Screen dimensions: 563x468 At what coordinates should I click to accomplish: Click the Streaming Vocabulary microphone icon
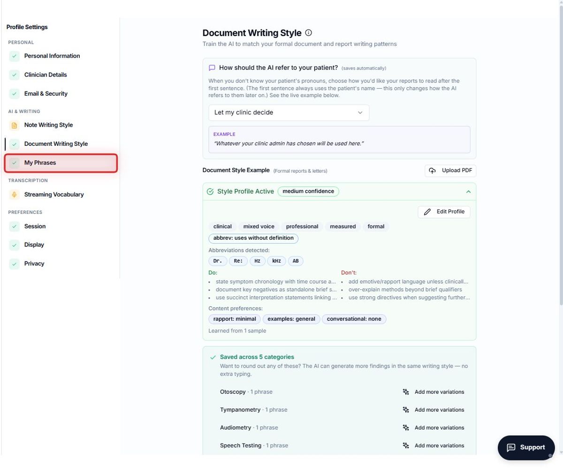pyautogui.click(x=14, y=195)
